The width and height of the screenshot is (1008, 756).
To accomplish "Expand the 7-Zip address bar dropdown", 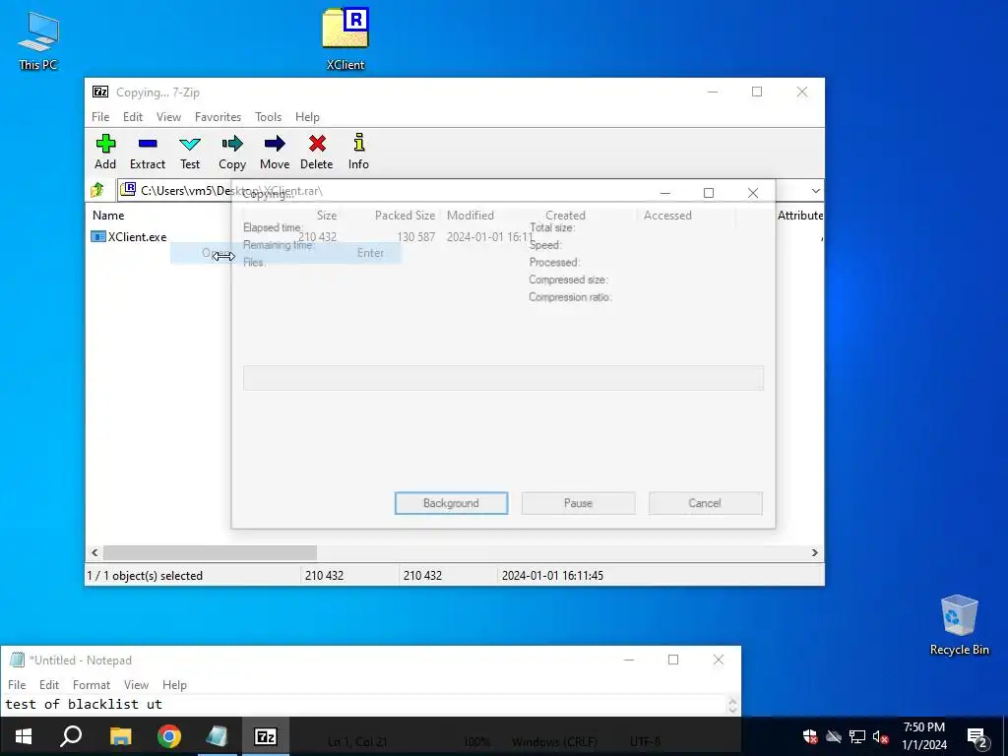I will coord(815,191).
